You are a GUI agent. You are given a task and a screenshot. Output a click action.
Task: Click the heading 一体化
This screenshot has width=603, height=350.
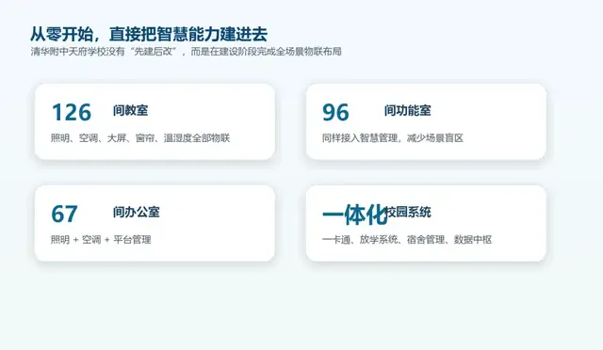point(354,215)
